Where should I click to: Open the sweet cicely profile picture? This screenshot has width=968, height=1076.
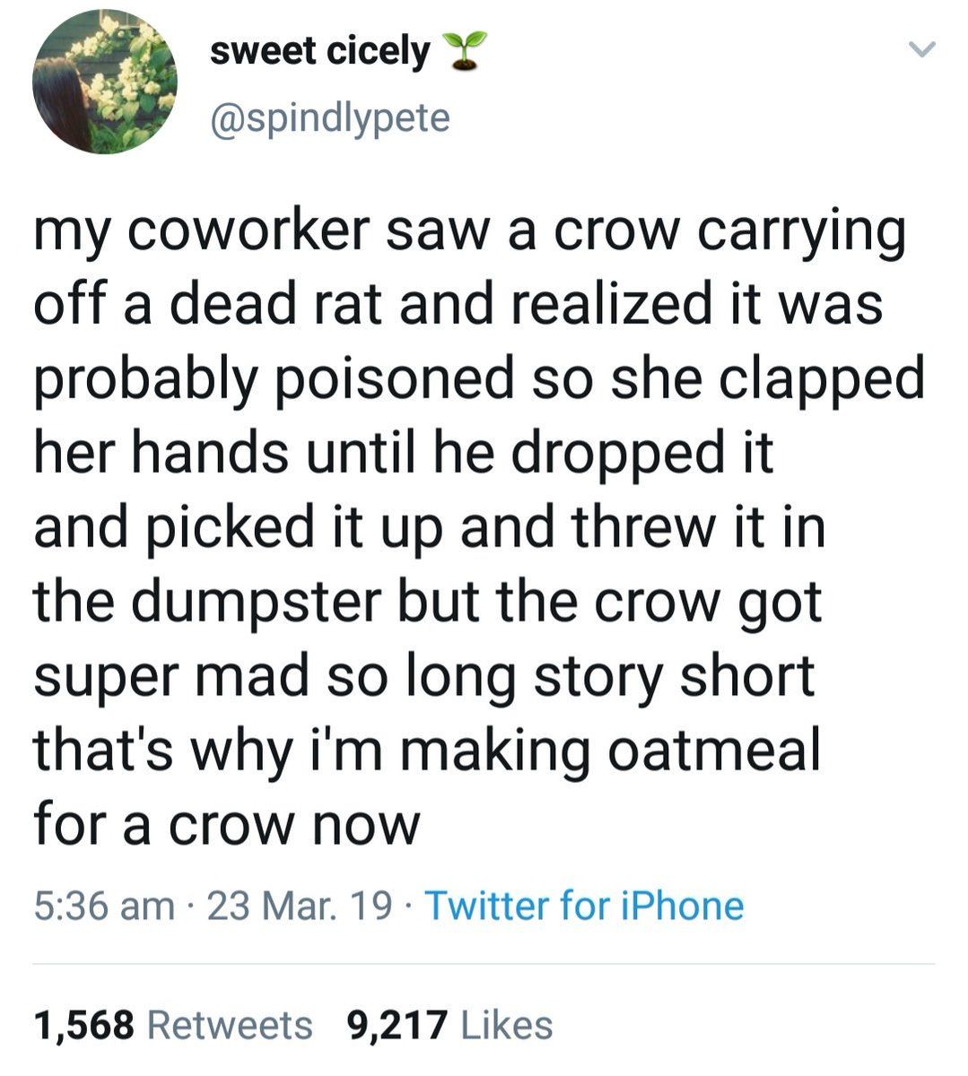point(104,82)
